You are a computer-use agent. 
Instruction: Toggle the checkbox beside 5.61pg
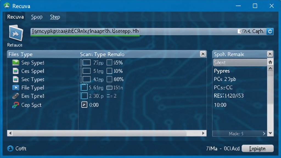tap(84, 88)
